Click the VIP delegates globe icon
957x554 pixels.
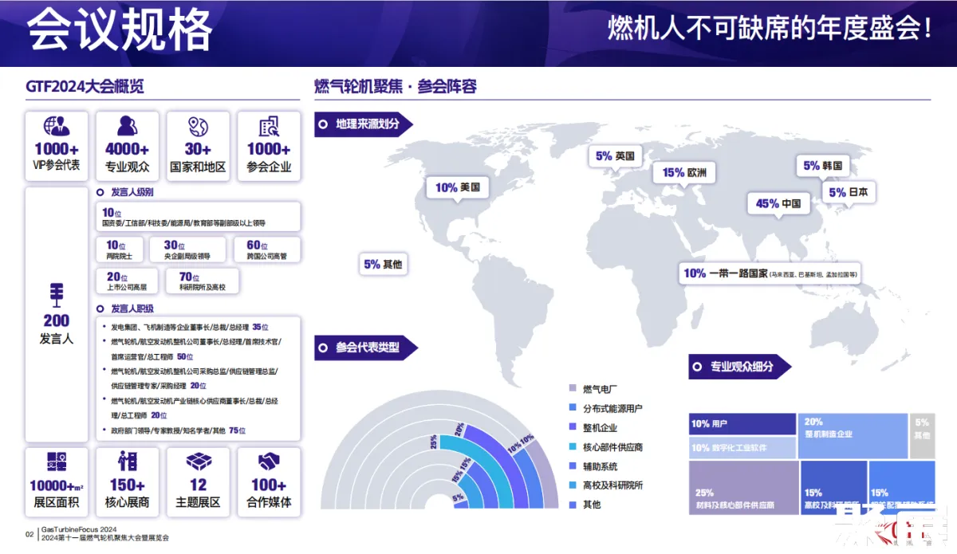pyautogui.click(x=57, y=127)
